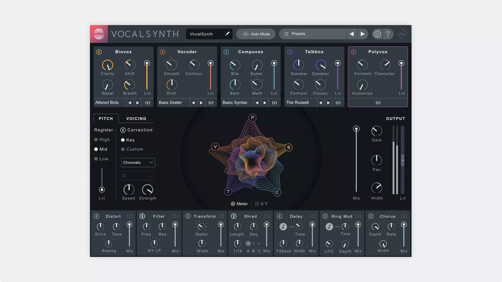This screenshot has height=282, width=502.
Task: Click the Output Pan knob
Action: 376,160
